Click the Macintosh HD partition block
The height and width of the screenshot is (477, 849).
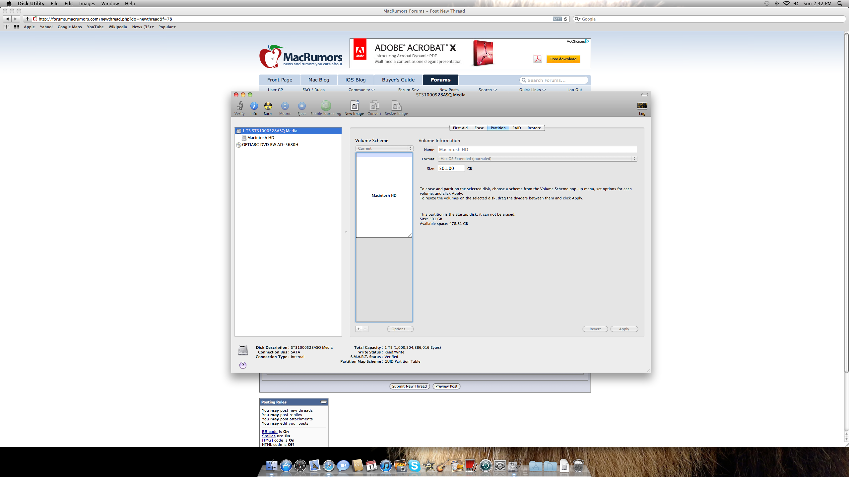tap(384, 195)
